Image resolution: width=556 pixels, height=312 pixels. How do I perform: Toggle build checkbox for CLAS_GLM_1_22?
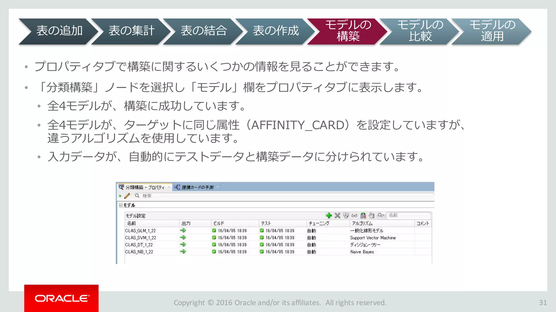[x=214, y=230]
